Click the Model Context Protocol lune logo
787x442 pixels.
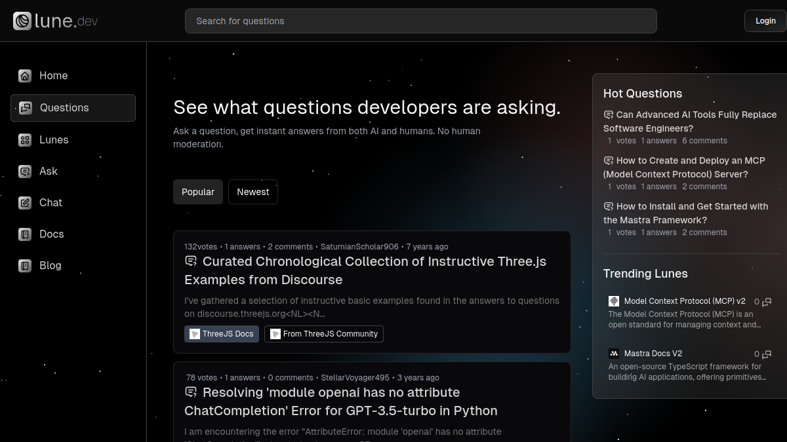tap(614, 301)
